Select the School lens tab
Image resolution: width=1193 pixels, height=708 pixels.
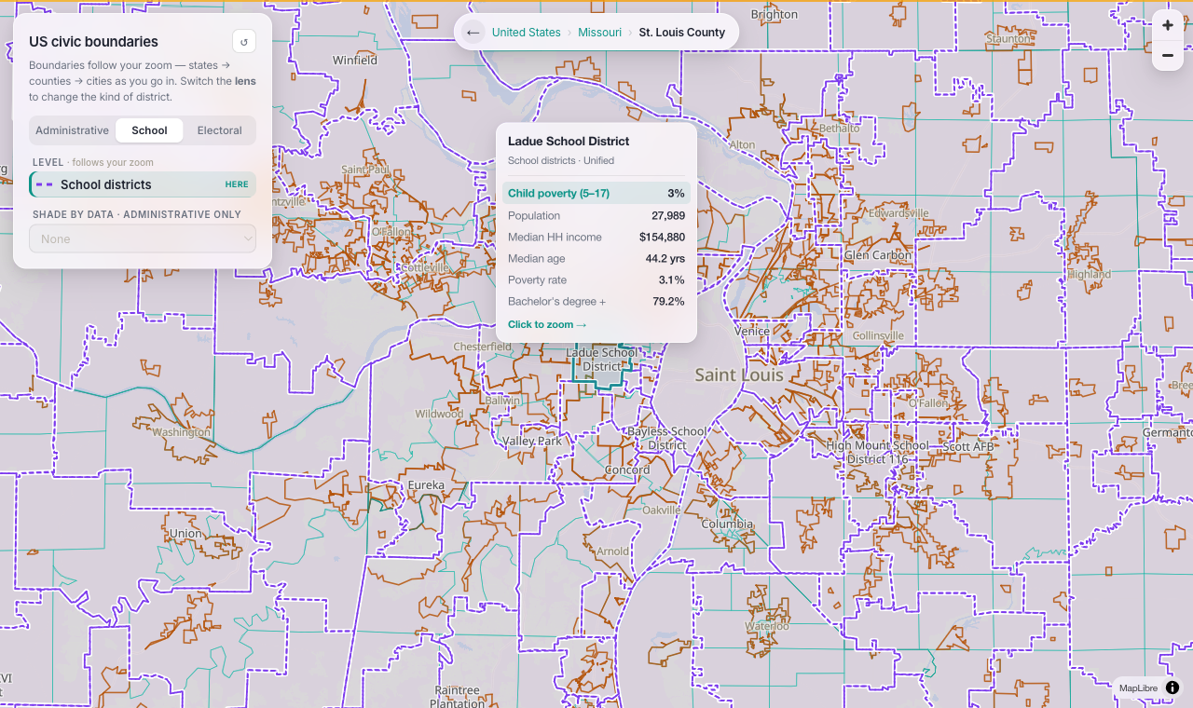[149, 130]
